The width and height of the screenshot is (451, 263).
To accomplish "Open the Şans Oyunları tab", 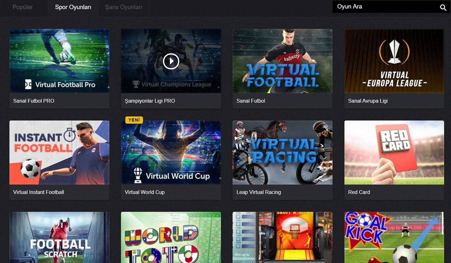I will point(123,7).
